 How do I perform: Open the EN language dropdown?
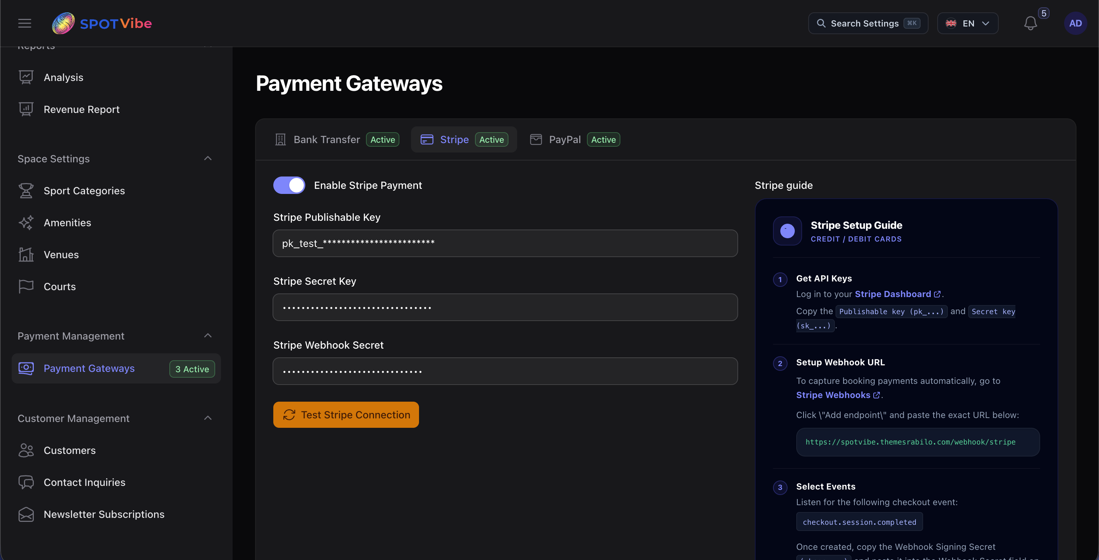[967, 23]
